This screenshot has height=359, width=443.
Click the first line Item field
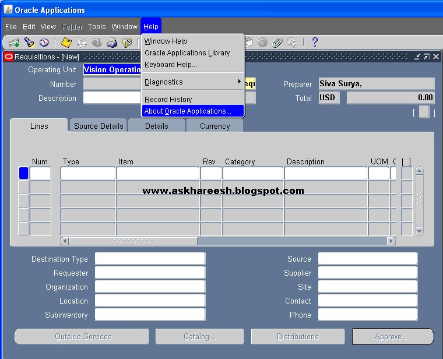(x=158, y=173)
